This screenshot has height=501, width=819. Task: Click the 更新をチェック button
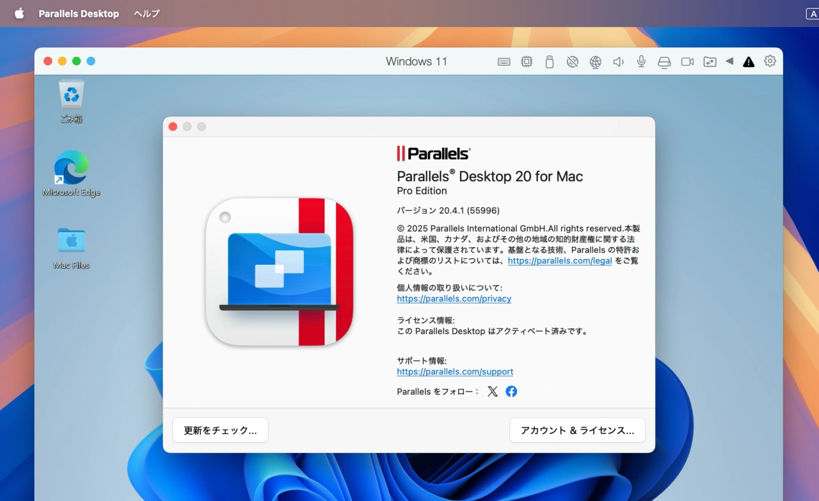pos(220,430)
